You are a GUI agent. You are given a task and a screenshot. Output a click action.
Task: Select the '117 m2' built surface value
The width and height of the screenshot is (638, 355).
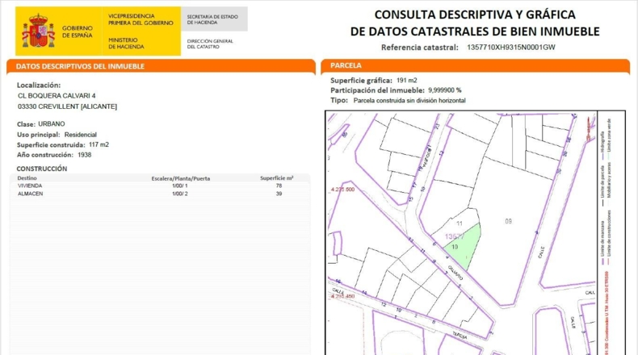pos(99,144)
